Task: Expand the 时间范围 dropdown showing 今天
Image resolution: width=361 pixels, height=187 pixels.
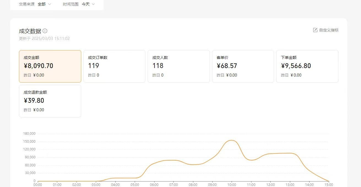Action: [88, 4]
